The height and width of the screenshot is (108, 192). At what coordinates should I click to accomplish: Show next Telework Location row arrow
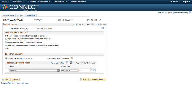tap(101, 24)
